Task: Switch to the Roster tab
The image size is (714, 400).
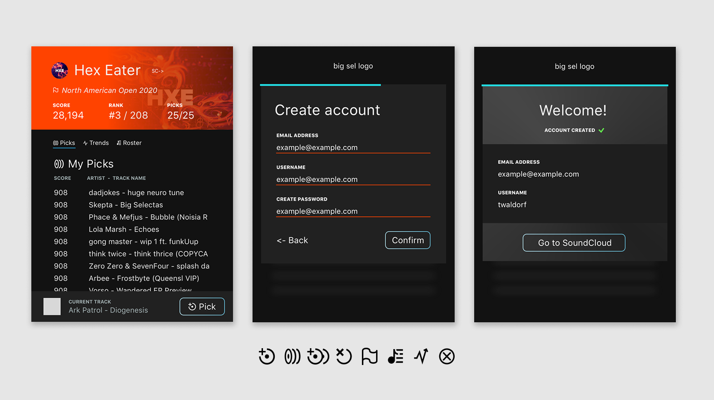Action: point(129,143)
